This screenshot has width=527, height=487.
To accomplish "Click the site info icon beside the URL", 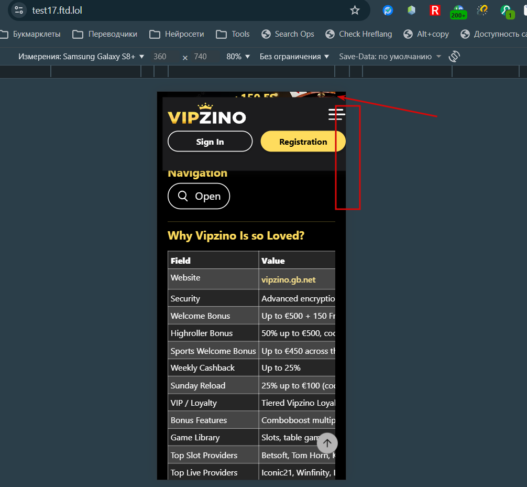I will tap(19, 10).
